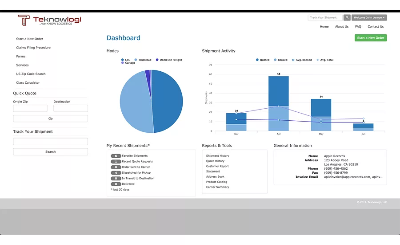
Task: Open Claims Filing Procedure link
Action: (33, 48)
